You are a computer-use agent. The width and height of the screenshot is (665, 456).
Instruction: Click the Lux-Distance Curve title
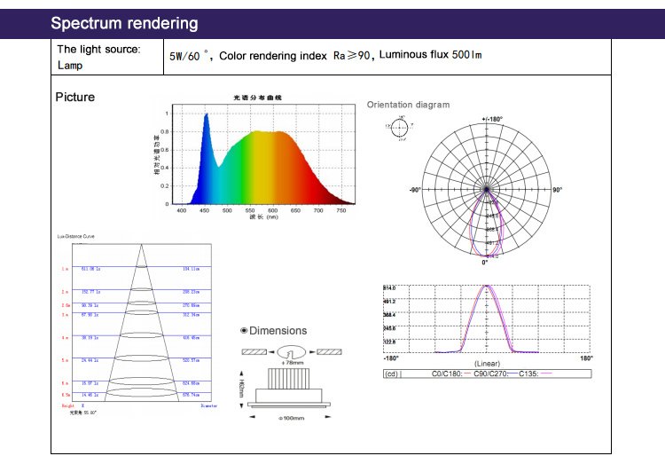(x=75, y=237)
